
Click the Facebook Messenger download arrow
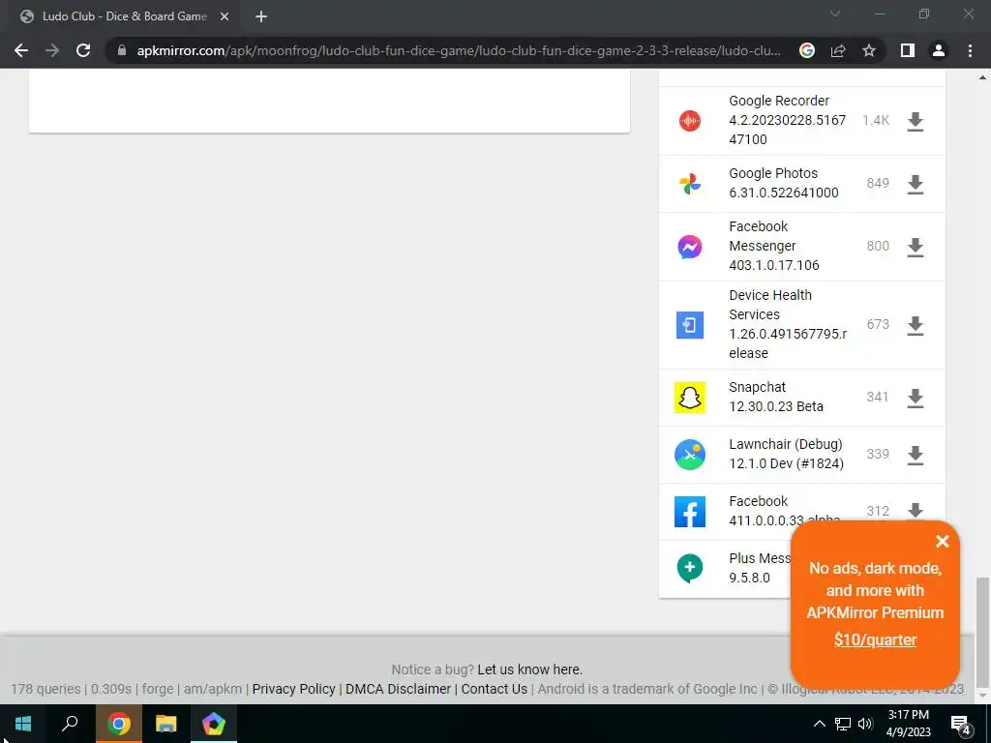pyautogui.click(x=916, y=247)
